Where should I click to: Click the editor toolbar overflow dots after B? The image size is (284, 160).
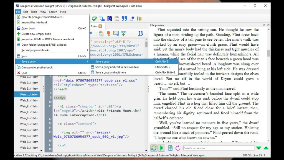click(146, 33)
